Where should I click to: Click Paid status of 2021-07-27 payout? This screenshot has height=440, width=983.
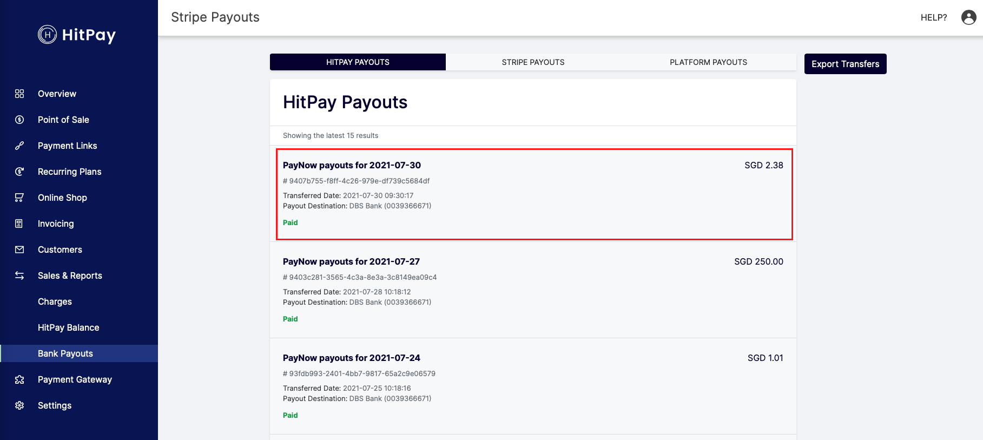click(291, 319)
